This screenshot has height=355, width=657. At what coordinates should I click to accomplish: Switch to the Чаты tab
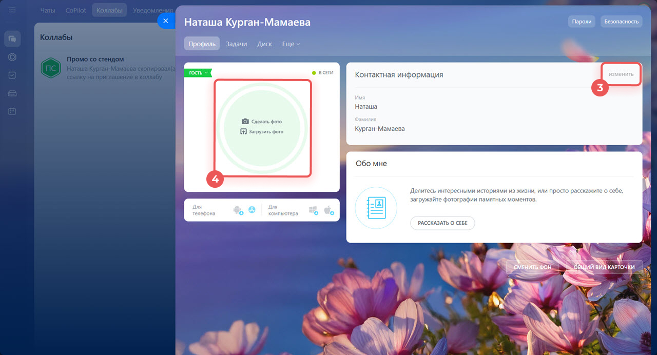[48, 10]
